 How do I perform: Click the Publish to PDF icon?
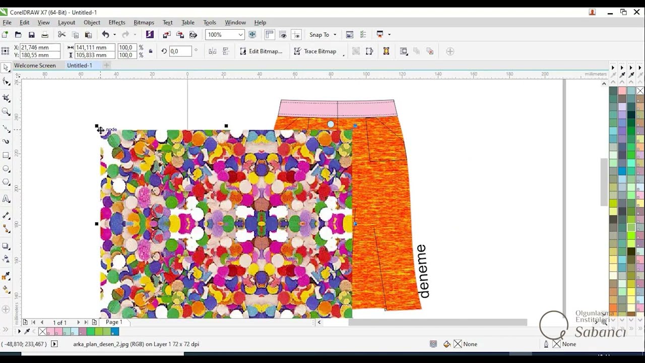(x=193, y=35)
